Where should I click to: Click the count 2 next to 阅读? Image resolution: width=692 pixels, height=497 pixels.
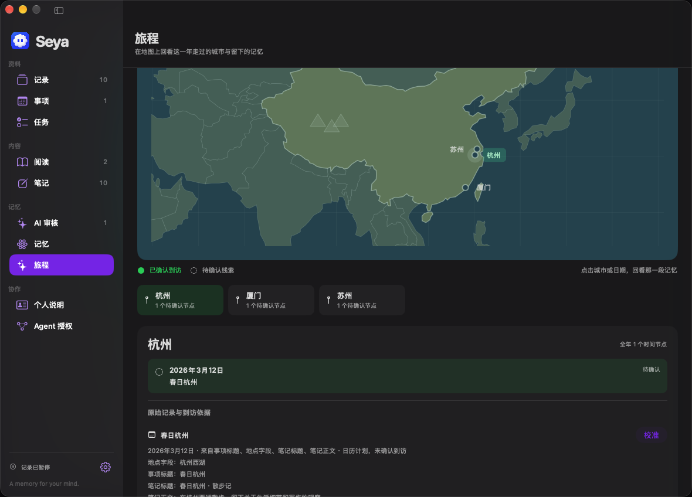pyautogui.click(x=105, y=162)
